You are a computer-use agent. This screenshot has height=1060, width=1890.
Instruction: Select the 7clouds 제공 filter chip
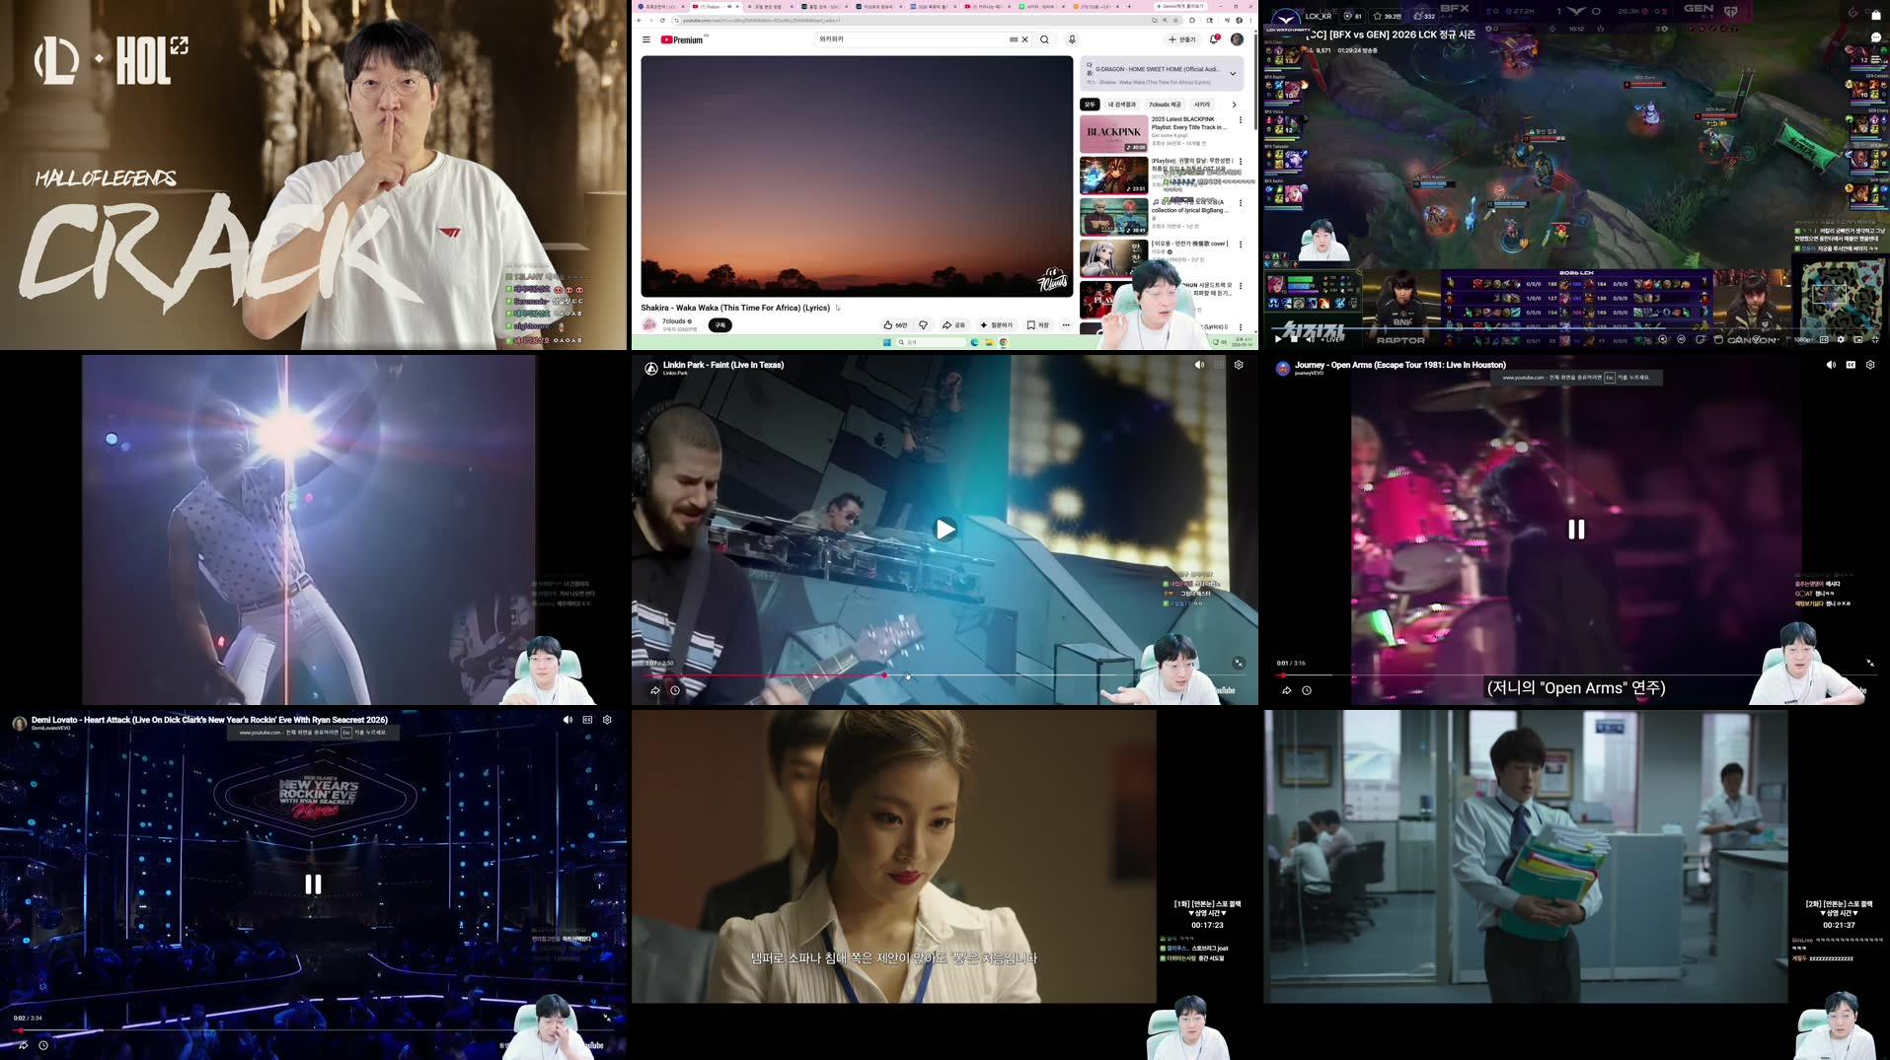tap(1165, 105)
